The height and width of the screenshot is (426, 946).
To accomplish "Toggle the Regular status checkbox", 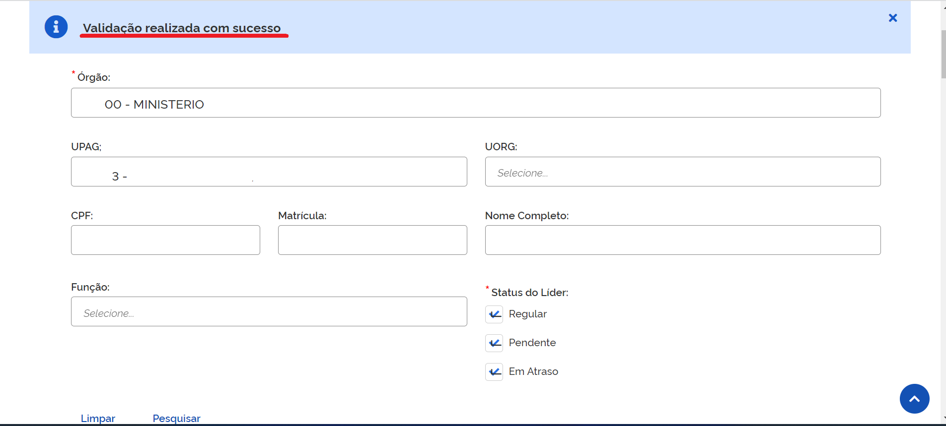I will pos(494,314).
